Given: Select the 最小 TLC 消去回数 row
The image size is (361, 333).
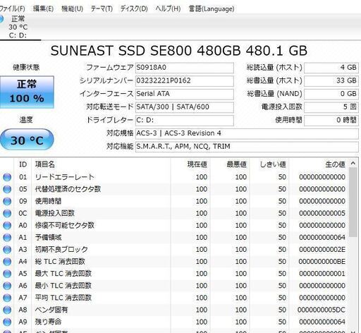Looking at the screenshot, I should (174, 286).
